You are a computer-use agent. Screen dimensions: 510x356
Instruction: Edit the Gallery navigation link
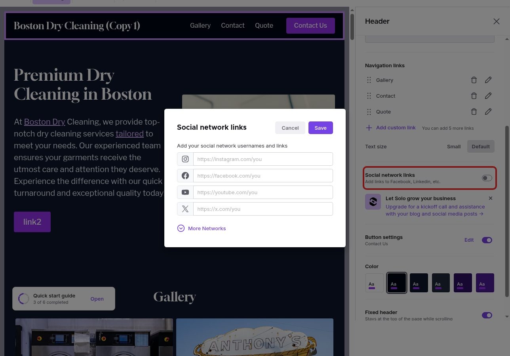488,80
